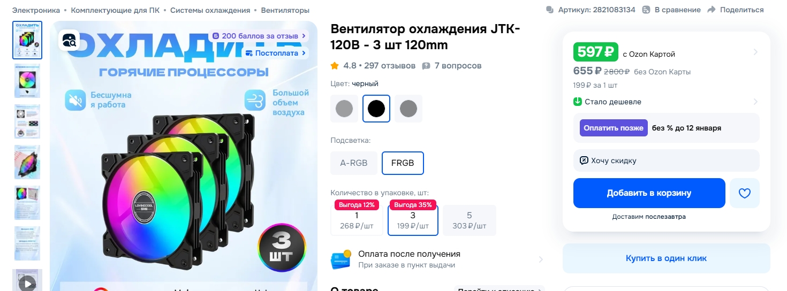Image resolution: width=787 pixels, height=291 pixels.
Task: Open the second gallery thumbnail image
Action: 27,81
